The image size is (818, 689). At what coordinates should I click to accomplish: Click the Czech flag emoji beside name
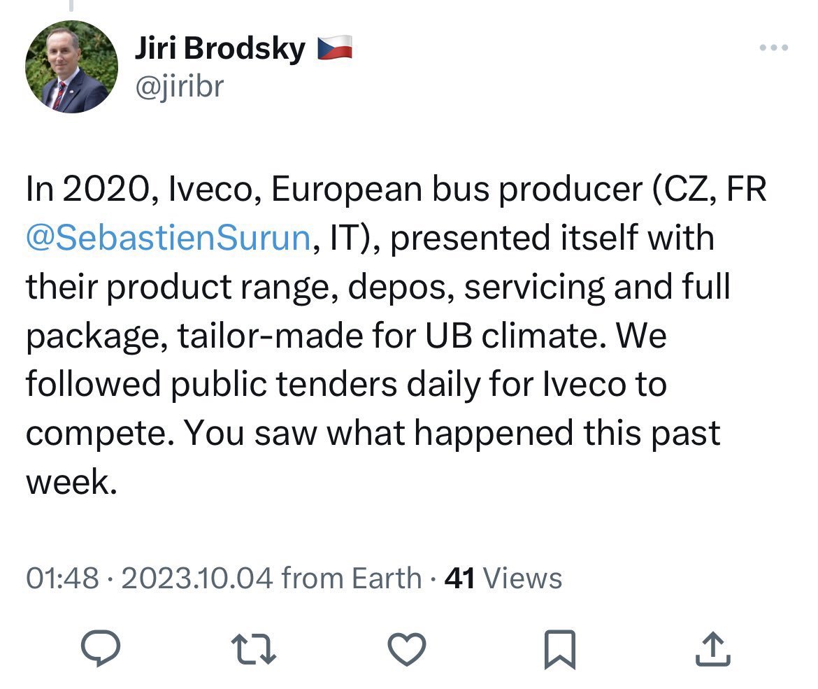[335, 49]
